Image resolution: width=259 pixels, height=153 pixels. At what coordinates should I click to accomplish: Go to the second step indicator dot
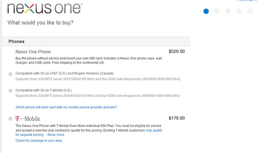coord(217,11)
